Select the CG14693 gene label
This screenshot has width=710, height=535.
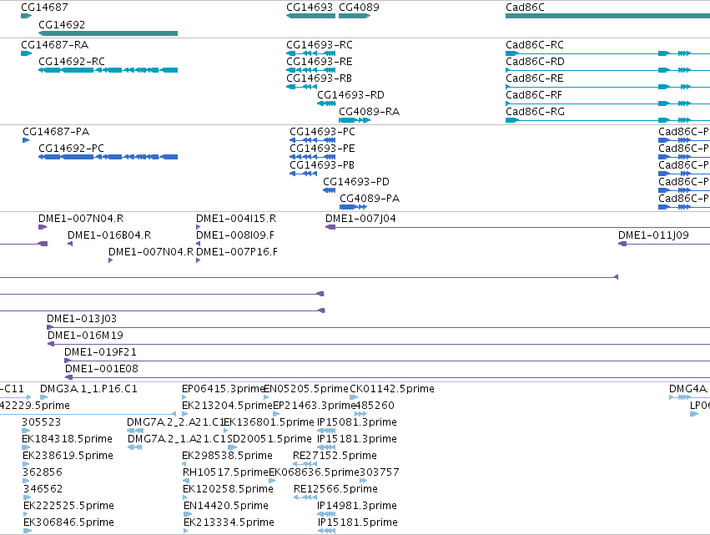(310, 8)
